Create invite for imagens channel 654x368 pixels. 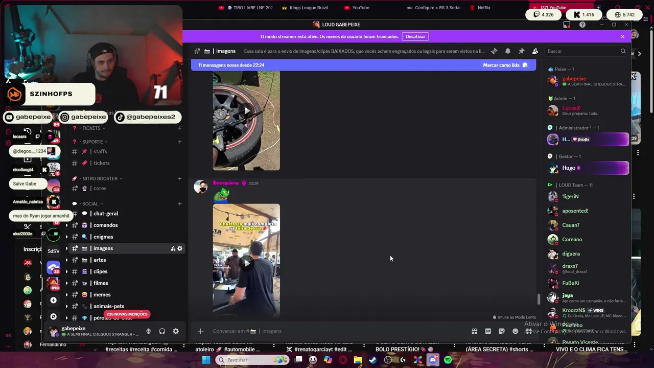173,248
